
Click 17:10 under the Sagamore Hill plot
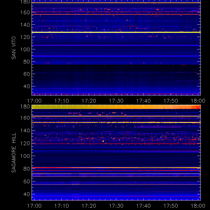tap(62, 206)
